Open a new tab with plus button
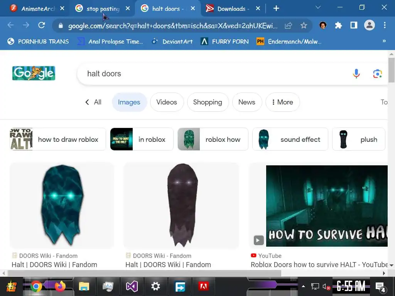 point(276,8)
